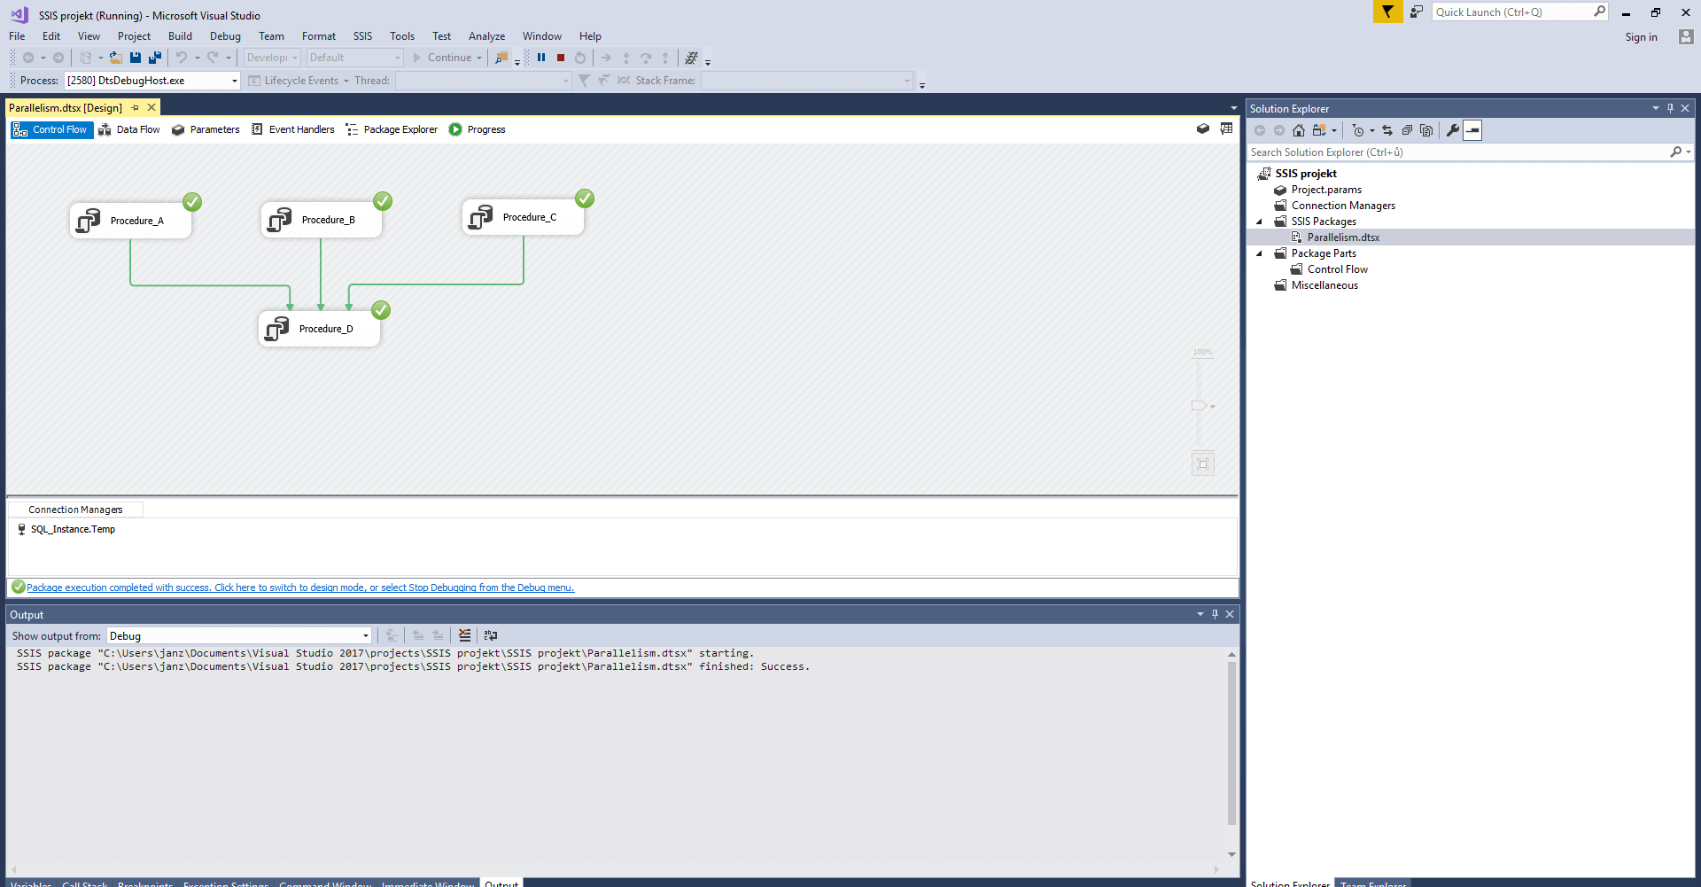1701x887 pixels.
Task: Click the Search Solution Explorer field
Action: (x=1457, y=152)
